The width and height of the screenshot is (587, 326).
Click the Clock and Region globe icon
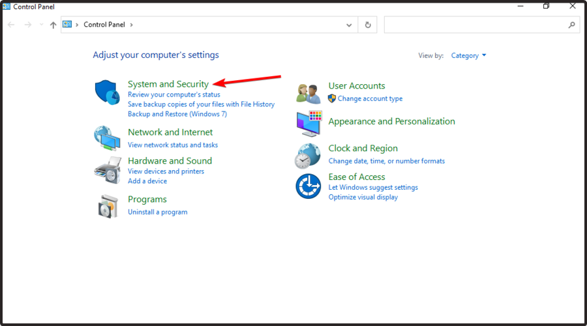307,156
